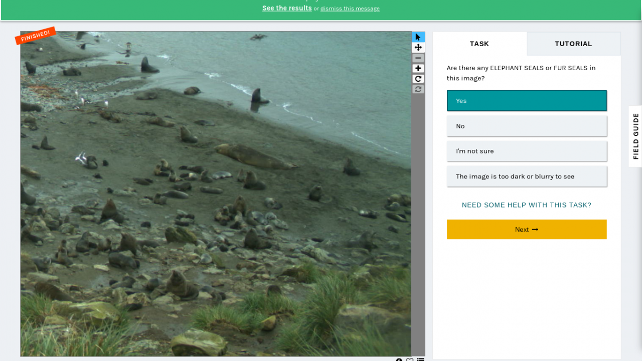Follow the See the results link
Viewport: 642px width, 361px height.
(x=287, y=8)
